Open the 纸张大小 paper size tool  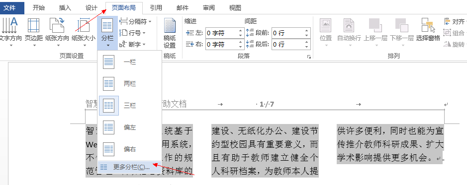(x=84, y=33)
